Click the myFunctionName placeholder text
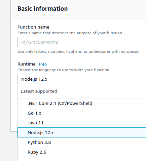This screenshot has height=161, width=146. pos(40,42)
